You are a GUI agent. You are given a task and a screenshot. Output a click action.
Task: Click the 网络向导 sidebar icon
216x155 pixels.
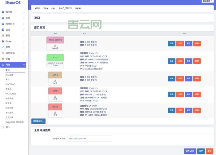click(x=3, y=24)
